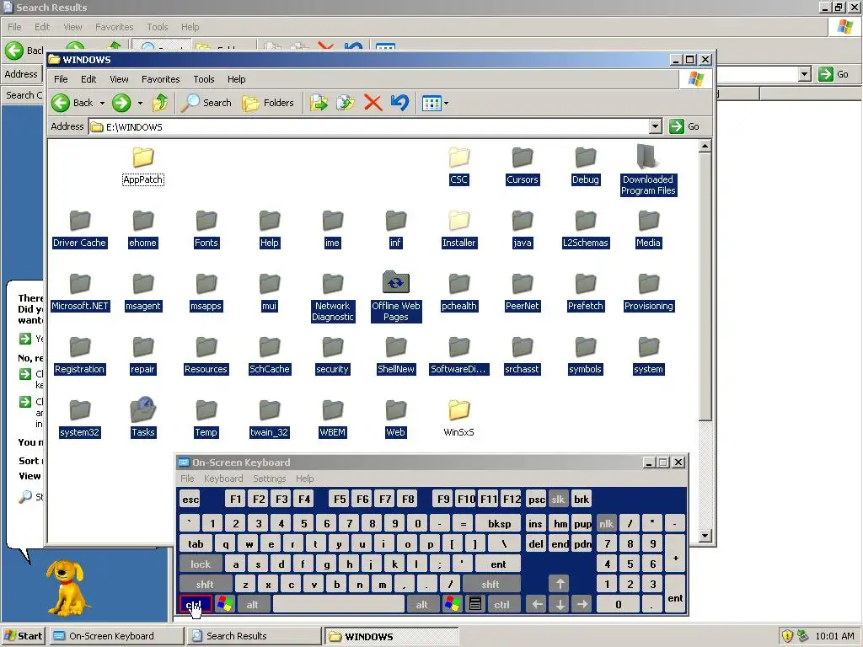Toggle the nlk num lock key
The width and height of the screenshot is (863, 647).
coord(606,524)
